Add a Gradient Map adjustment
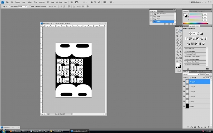Image resolution: width=213 pixels, height=133 pixels. coord(200,44)
